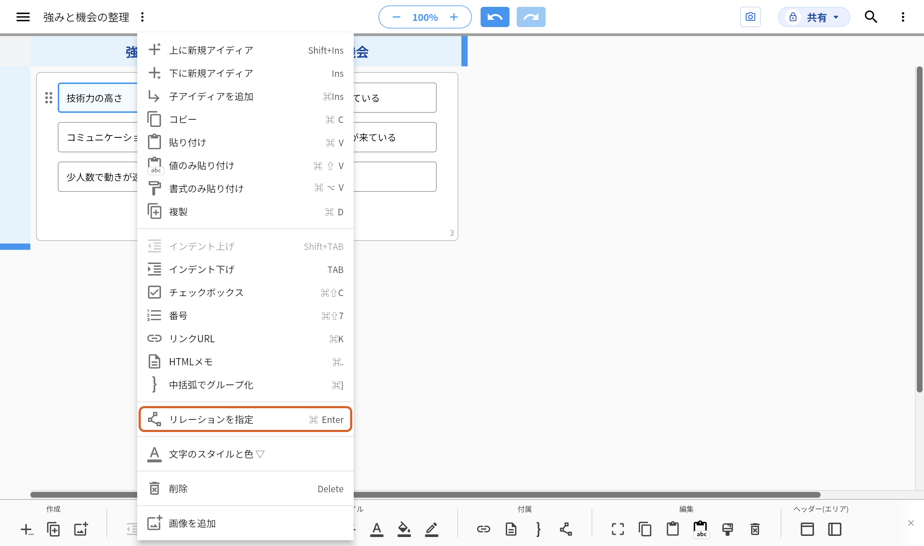Zoom in with the plus button
The image size is (924, 546).
click(x=454, y=17)
